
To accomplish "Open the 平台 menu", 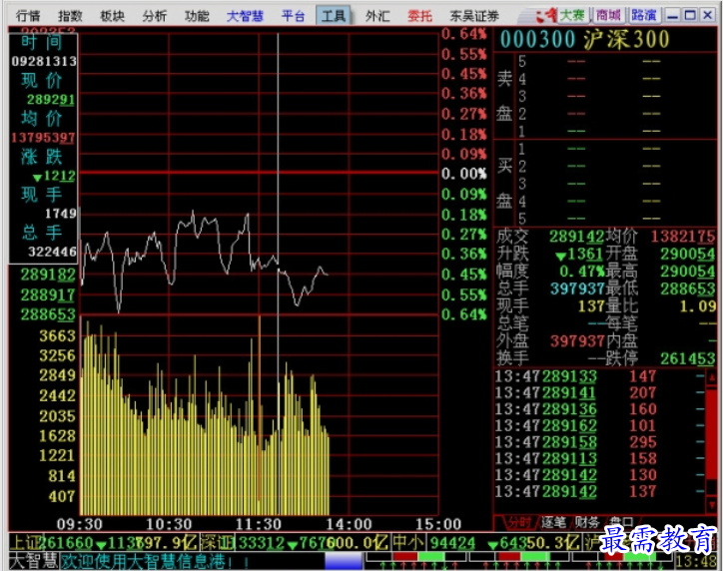I will (x=294, y=16).
